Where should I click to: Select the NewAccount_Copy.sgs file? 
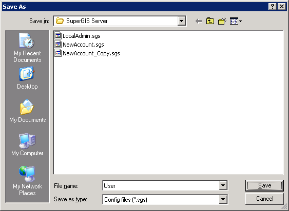pyautogui.click(x=87, y=53)
